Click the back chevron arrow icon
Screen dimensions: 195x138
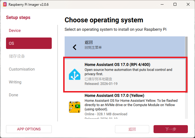75,47
